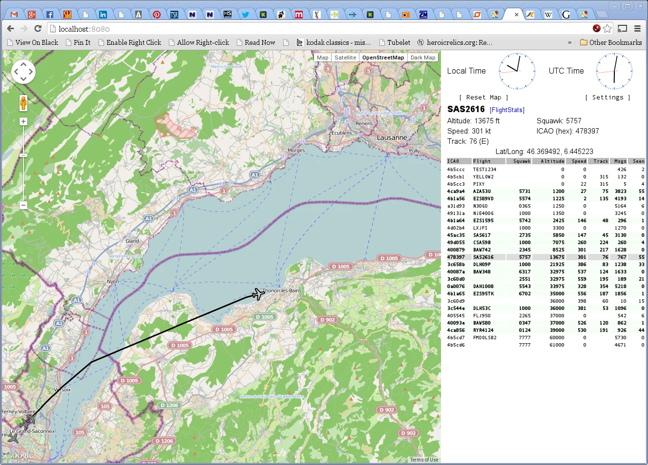Select the RYR4124 flight row
The image size is (648, 465).
pos(546,330)
